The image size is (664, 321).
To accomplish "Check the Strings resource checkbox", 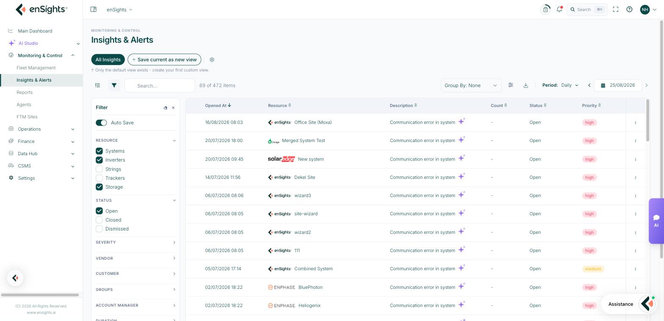I will coord(99,169).
